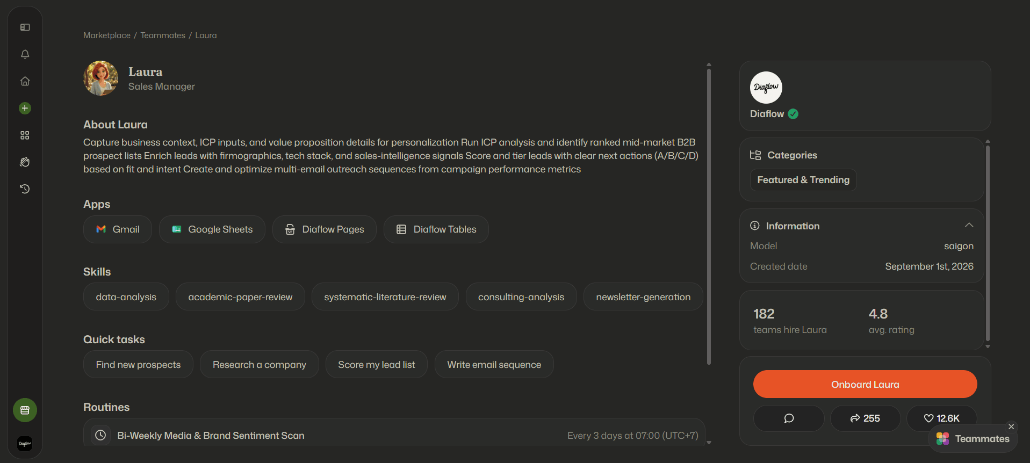1030x463 pixels.
Task: Click the main content vertical scrollbar
Action: click(x=709, y=216)
